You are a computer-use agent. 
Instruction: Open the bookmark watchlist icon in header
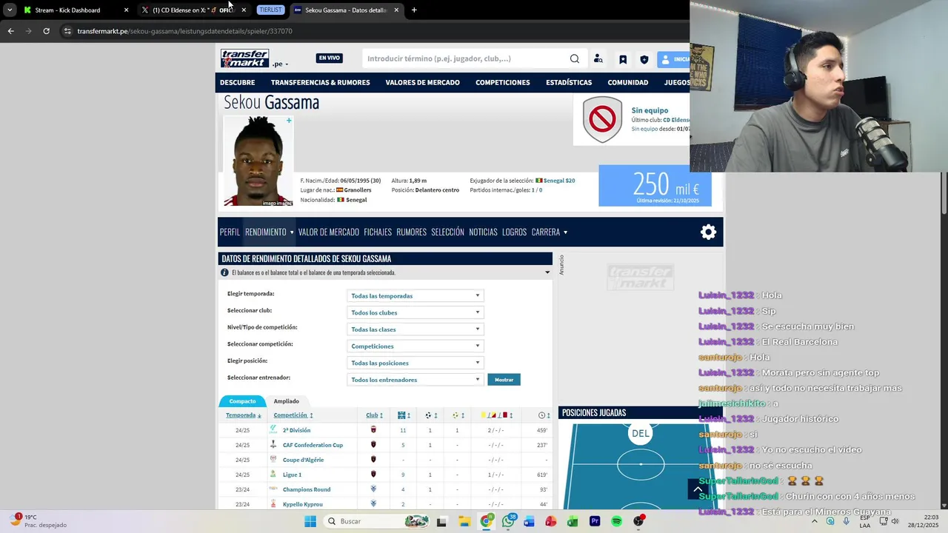pyautogui.click(x=623, y=59)
